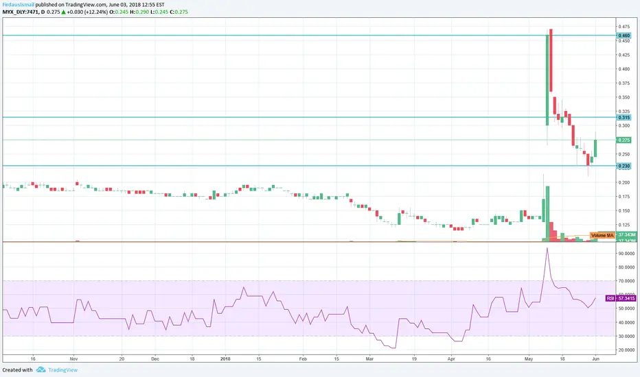Select the +0.030 (+12.24%) change value

pyautogui.click(x=87, y=12)
